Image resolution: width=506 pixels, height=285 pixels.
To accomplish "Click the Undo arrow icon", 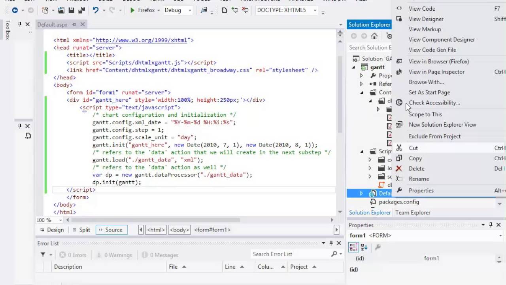I will point(95,10).
